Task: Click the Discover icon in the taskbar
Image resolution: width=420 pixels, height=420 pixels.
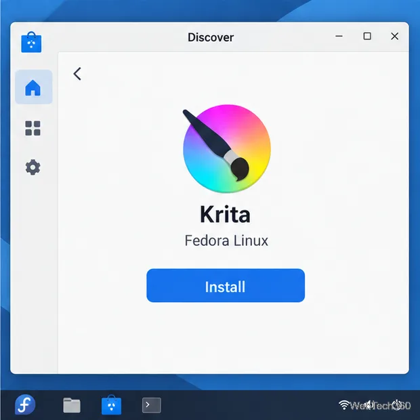Action: coord(111,404)
